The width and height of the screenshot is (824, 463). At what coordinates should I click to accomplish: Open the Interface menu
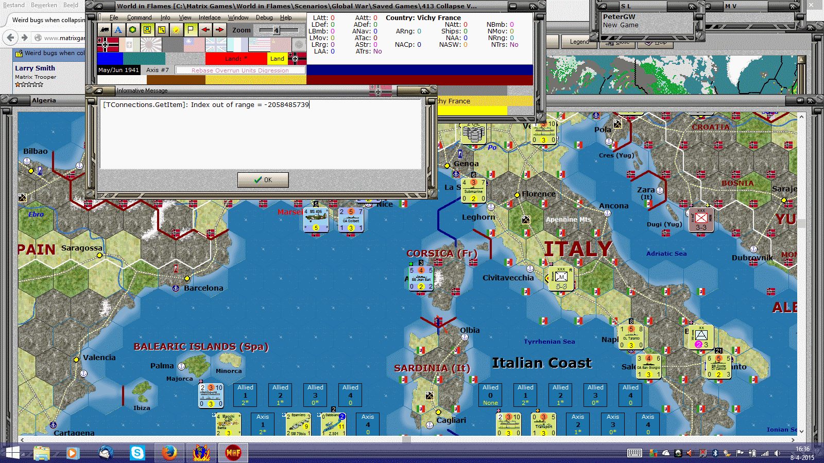(210, 17)
